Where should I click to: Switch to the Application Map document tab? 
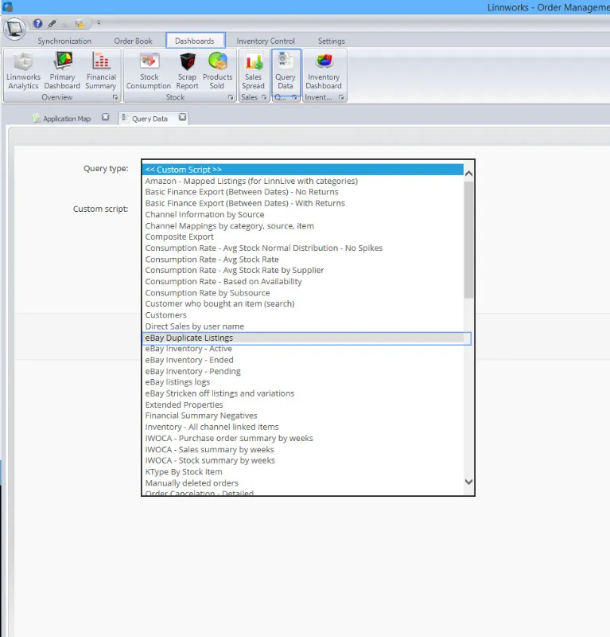(67, 119)
